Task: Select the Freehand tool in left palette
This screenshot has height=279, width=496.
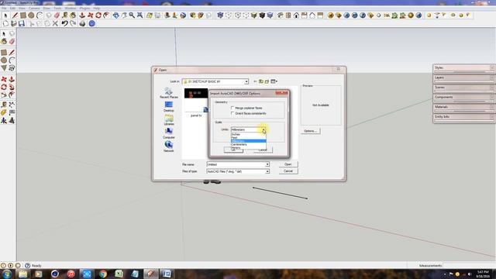Action: coord(12,68)
